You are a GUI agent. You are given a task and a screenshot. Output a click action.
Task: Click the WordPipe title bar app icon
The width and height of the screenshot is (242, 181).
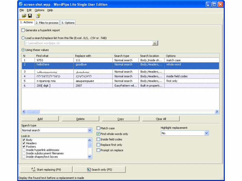(21, 4)
